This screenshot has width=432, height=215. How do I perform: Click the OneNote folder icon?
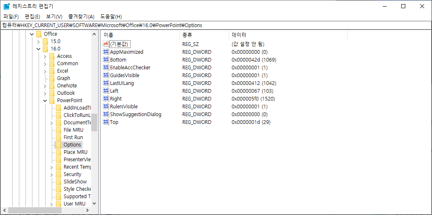52,86
